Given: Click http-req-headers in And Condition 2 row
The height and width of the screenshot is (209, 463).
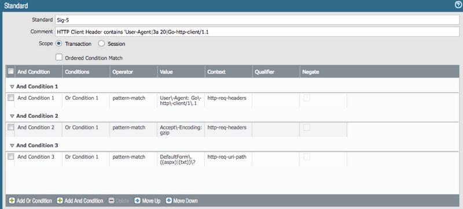Looking at the screenshot, I should click(229, 130).
